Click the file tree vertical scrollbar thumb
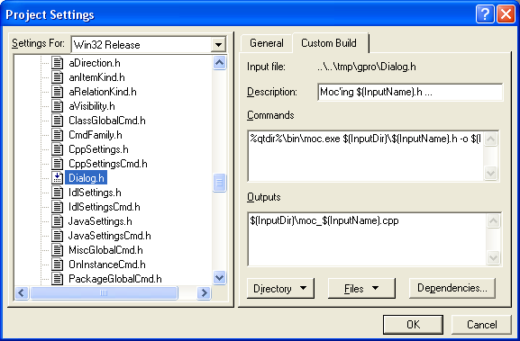The height and width of the screenshot is (341, 520). pos(219,183)
